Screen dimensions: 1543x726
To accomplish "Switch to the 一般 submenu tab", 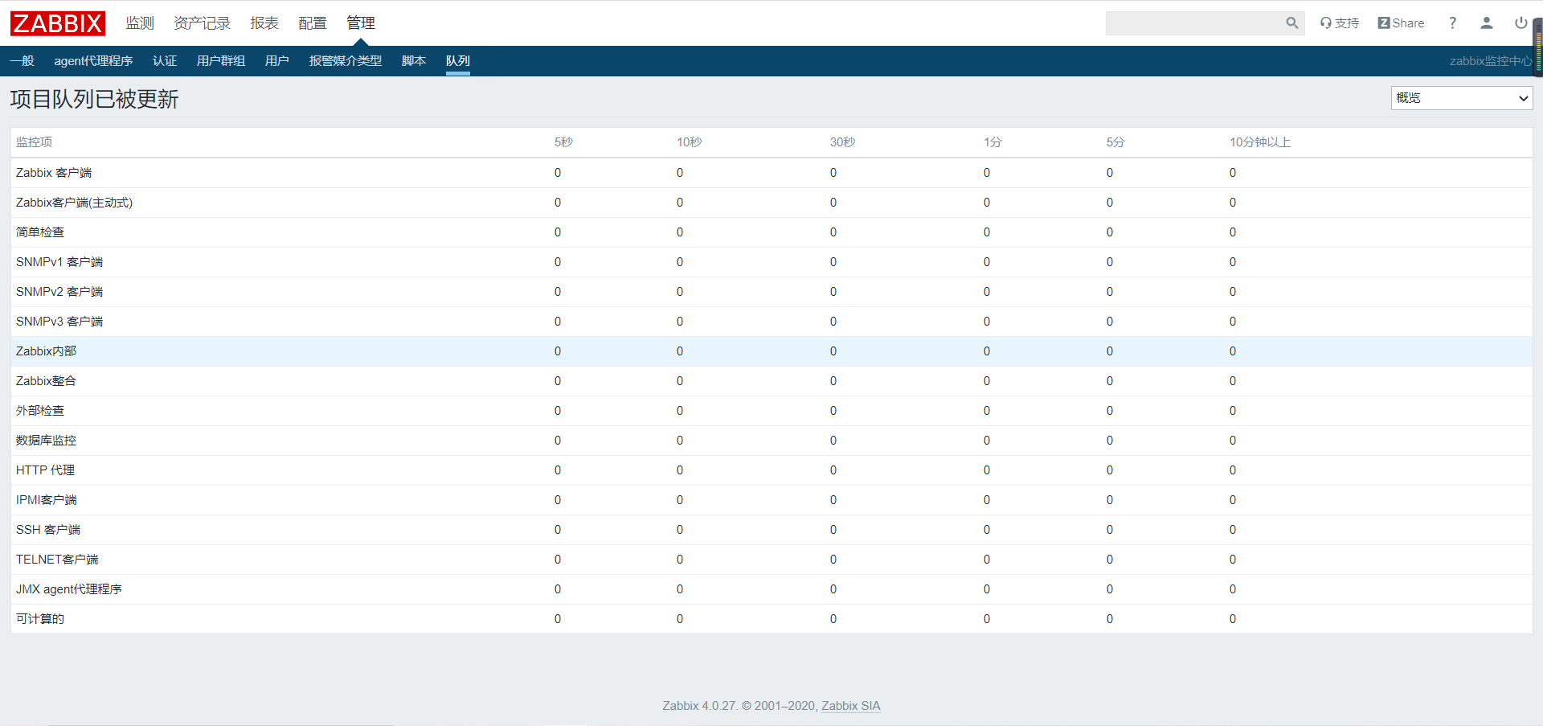I will (x=23, y=61).
